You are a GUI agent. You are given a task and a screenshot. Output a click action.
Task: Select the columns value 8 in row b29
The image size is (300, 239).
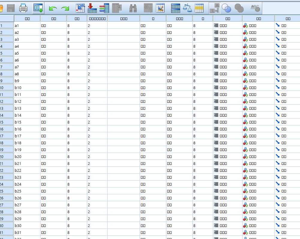tap(203, 219)
